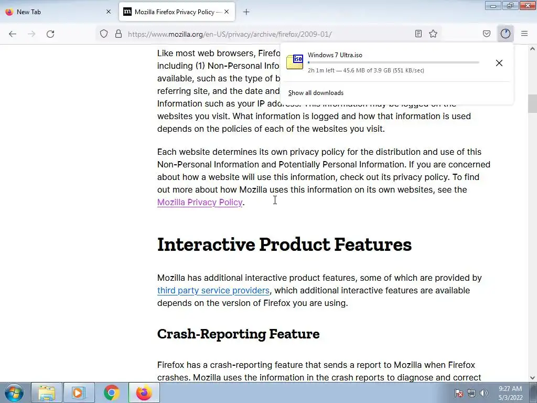Go back to previous page

click(13, 34)
